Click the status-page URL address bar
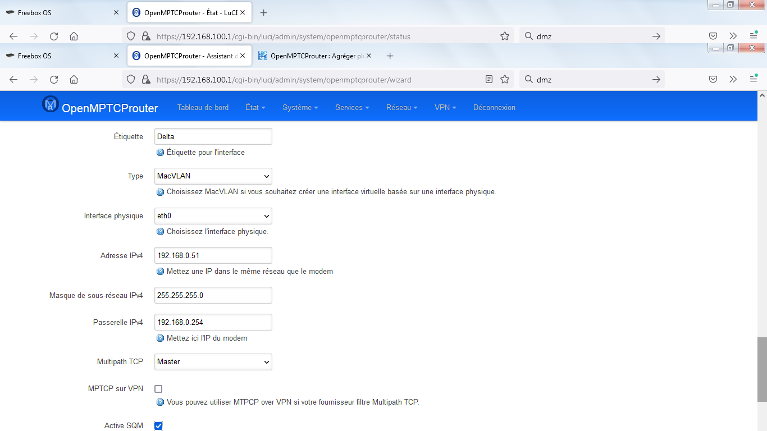The width and height of the screenshot is (767, 431). (x=317, y=36)
